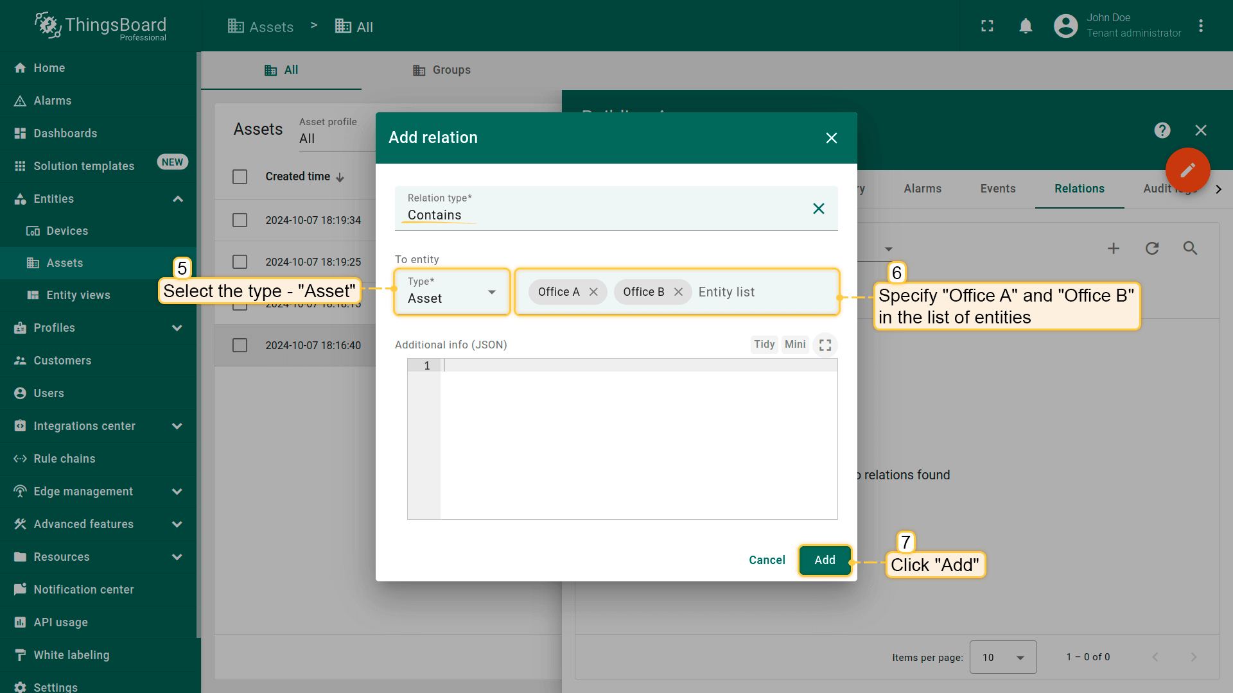Image resolution: width=1233 pixels, height=693 pixels.
Task: Click Cancel in Add relation dialog
Action: pyautogui.click(x=767, y=560)
